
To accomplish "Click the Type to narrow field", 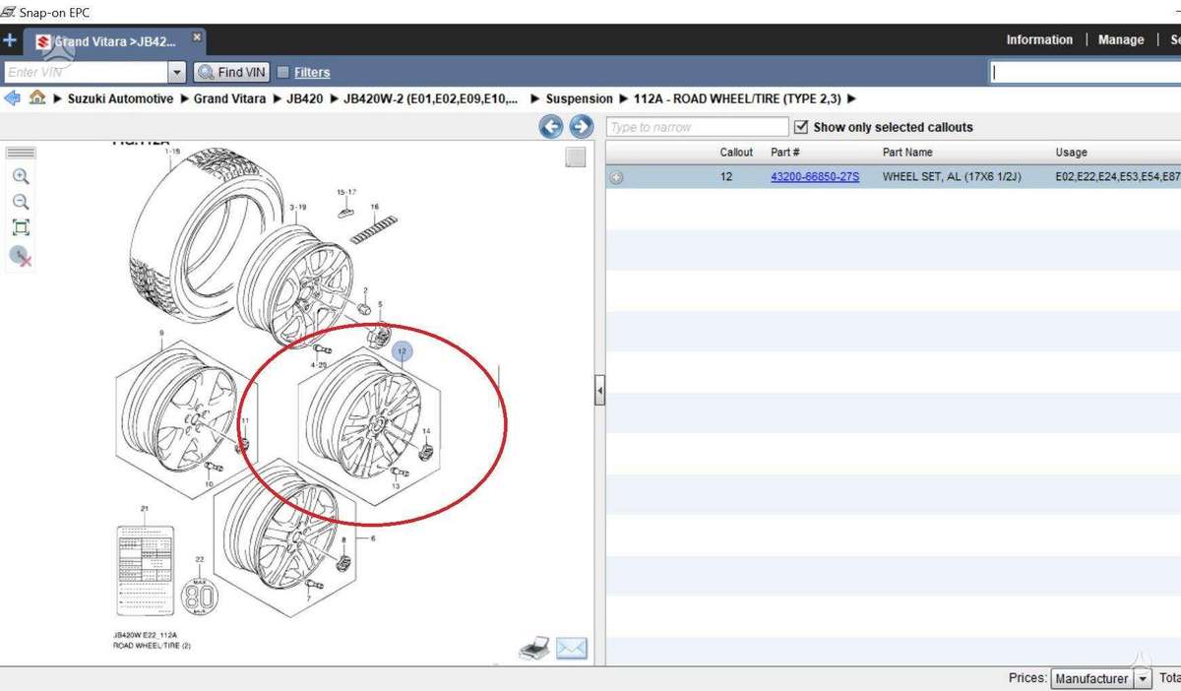I will (698, 127).
